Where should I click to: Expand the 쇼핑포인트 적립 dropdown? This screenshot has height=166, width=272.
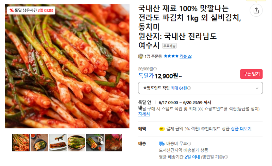[x=200, y=88]
